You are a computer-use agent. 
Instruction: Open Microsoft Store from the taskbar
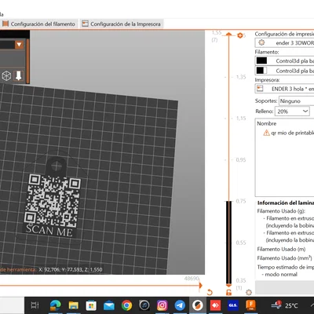click(x=91, y=305)
